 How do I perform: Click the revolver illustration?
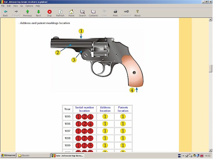click(x=97, y=61)
